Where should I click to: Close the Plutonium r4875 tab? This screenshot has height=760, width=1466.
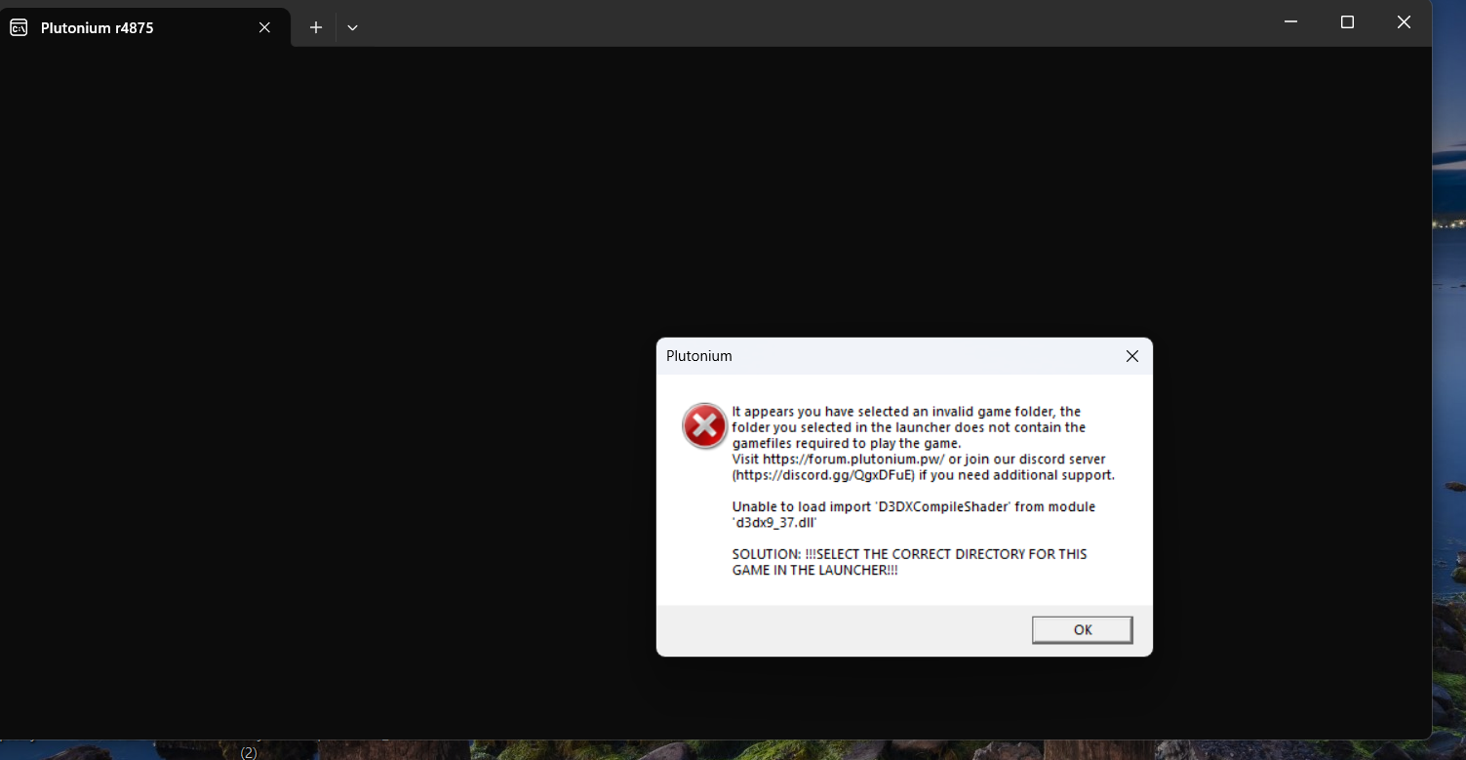pyautogui.click(x=264, y=27)
